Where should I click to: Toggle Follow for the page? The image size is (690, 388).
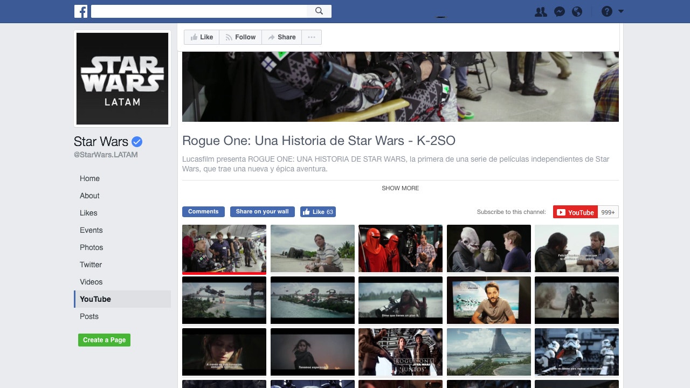coord(240,37)
